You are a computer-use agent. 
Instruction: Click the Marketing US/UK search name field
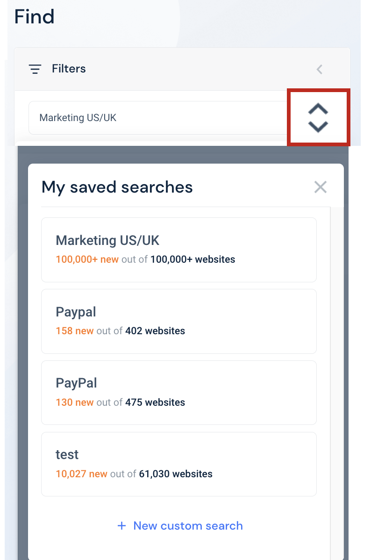159,118
